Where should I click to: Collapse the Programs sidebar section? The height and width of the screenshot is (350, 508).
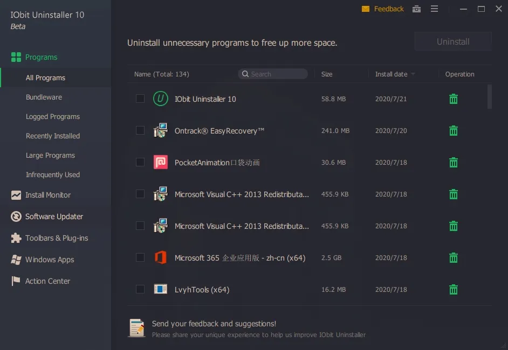pyautogui.click(x=41, y=57)
